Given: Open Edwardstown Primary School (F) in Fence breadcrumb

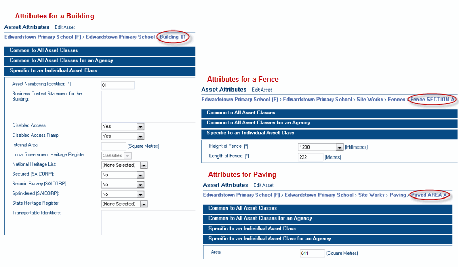Looking at the screenshot, I should [240, 100].
